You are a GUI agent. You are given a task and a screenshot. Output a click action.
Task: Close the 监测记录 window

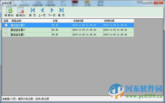(159, 2)
